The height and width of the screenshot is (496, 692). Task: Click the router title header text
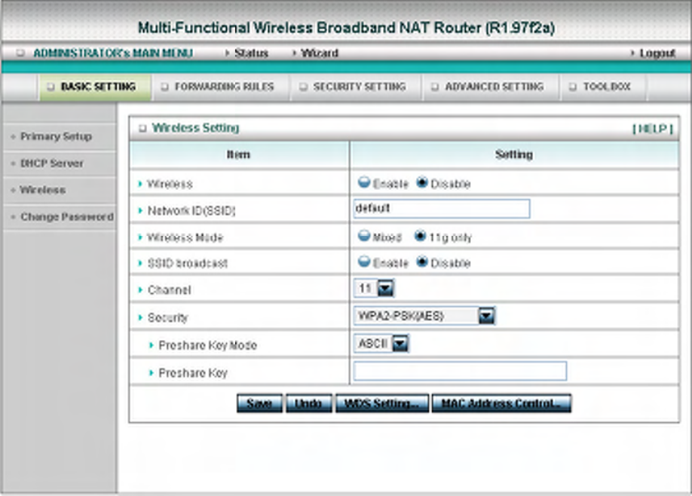[x=346, y=28]
